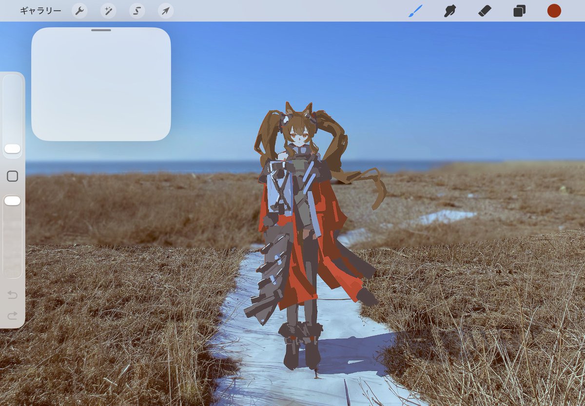Tap the square modify button in sidebar
The image size is (585, 406).
click(x=13, y=176)
